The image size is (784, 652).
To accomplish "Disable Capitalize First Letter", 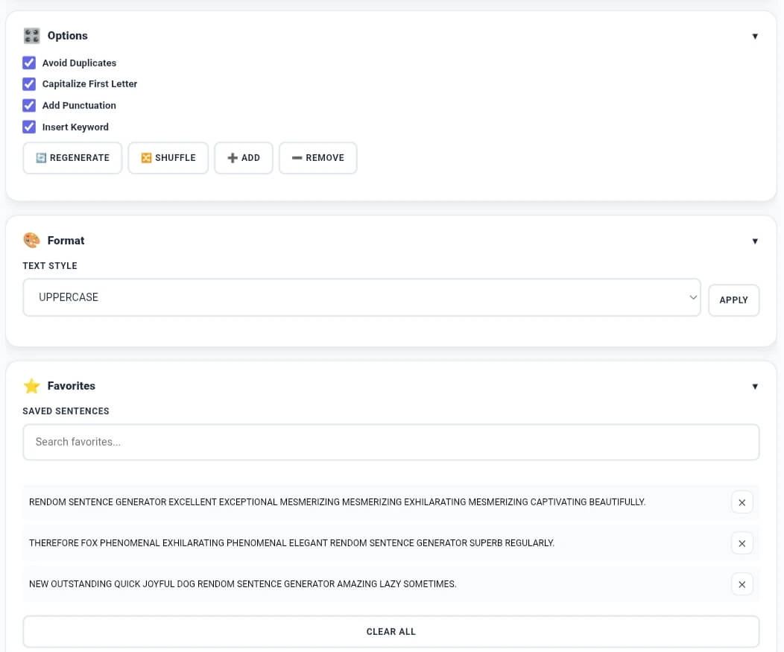I will [x=28, y=84].
